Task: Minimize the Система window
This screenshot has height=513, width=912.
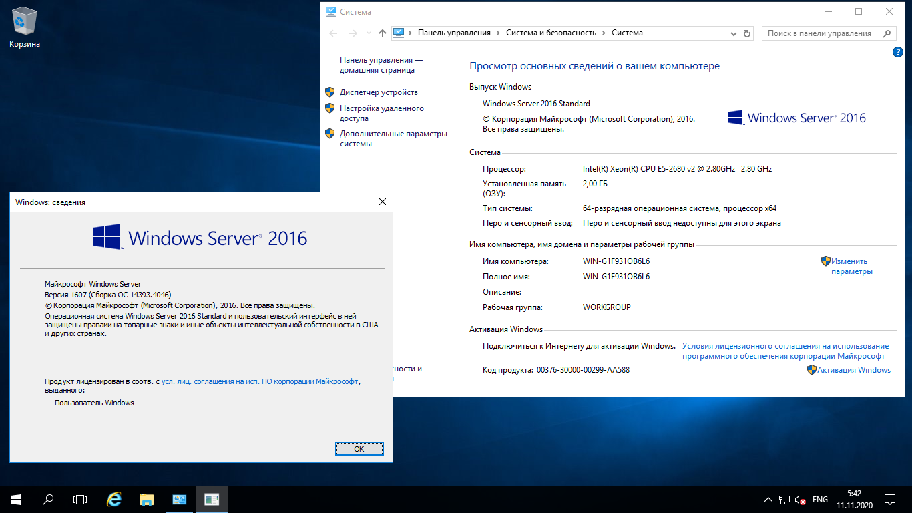Action: (828, 11)
